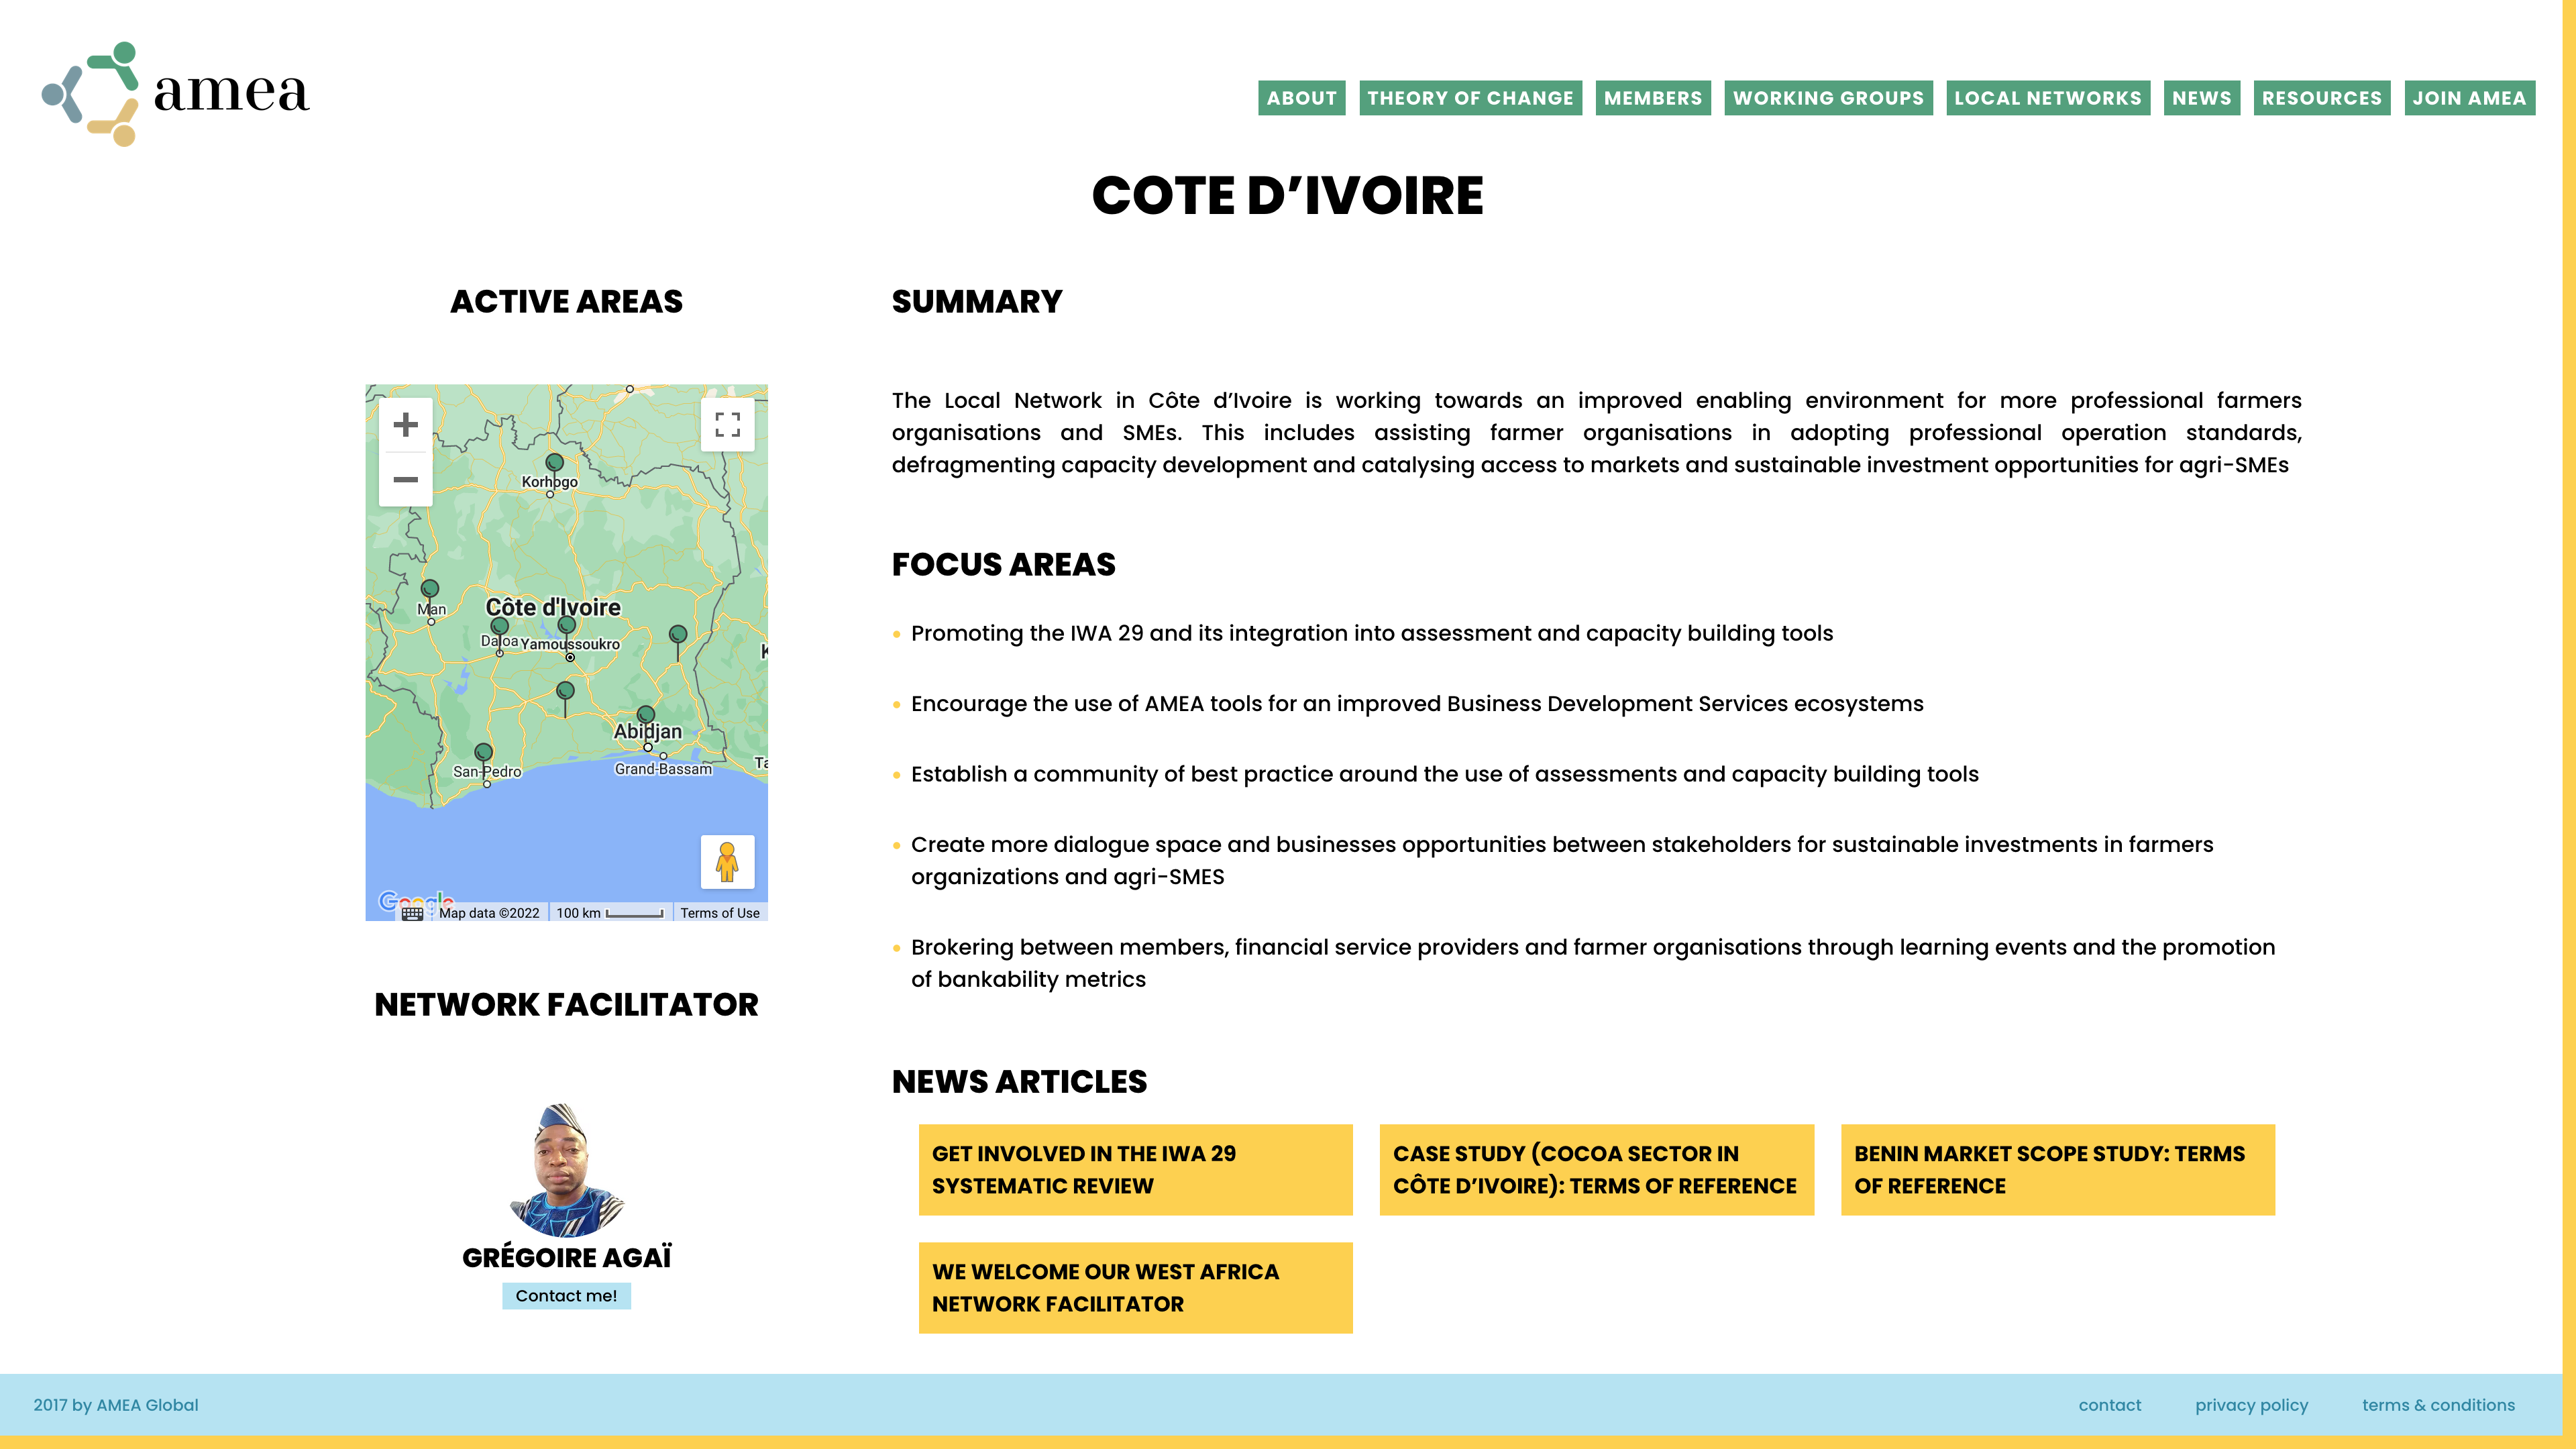Toggle fullscreen map view
2576x1449 pixels.
727,425
